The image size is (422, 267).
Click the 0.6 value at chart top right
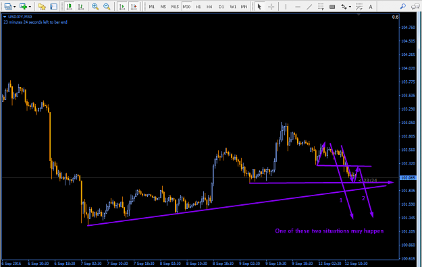point(395,17)
